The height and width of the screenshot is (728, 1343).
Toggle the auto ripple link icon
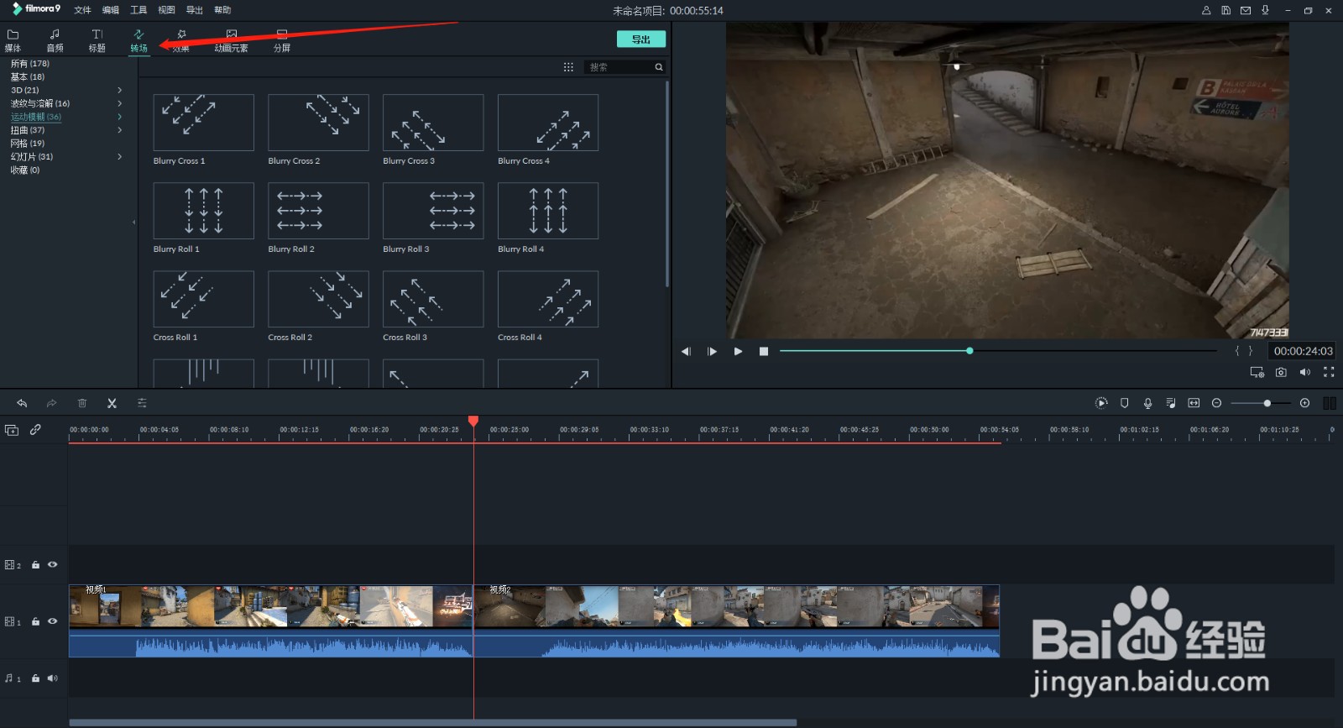point(35,429)
